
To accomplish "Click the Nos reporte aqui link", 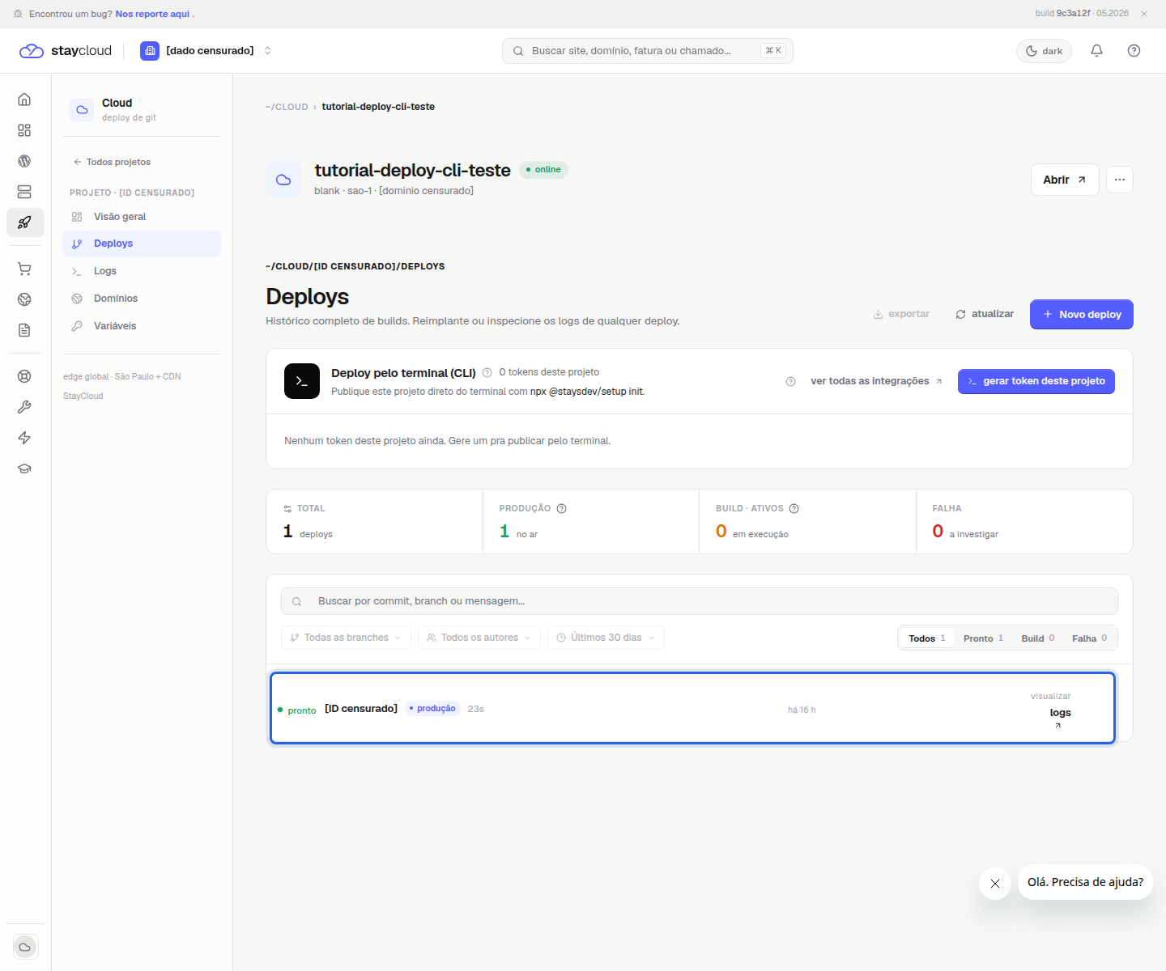I will click(152, 14).
